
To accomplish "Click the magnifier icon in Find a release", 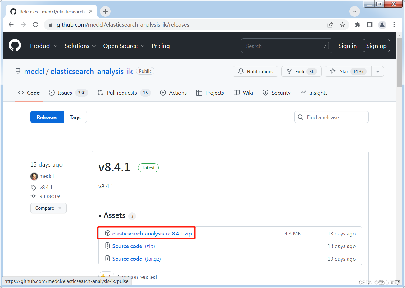I will pyautogui.click(x=300, y=117).
